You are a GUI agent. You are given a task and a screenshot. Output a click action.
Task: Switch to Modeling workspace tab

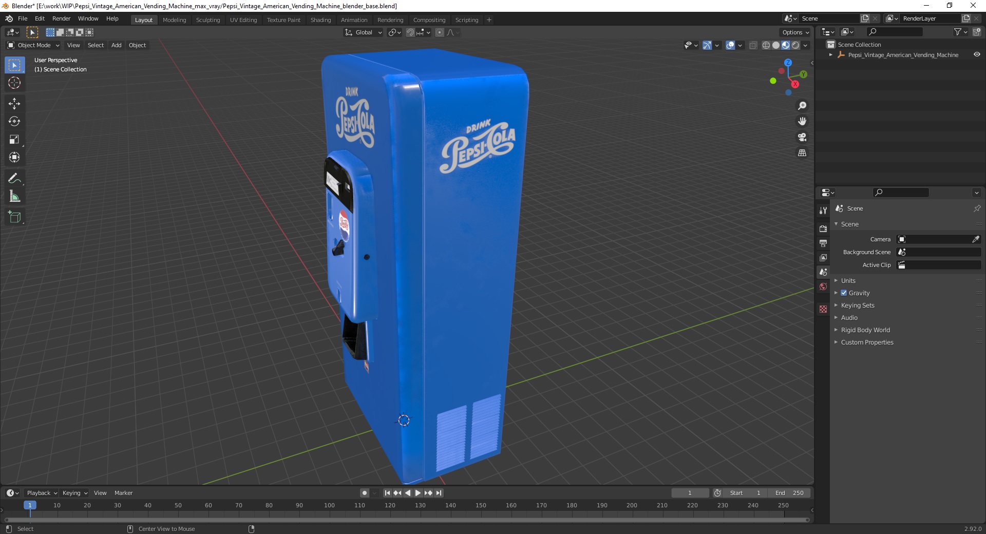[174, 20]
